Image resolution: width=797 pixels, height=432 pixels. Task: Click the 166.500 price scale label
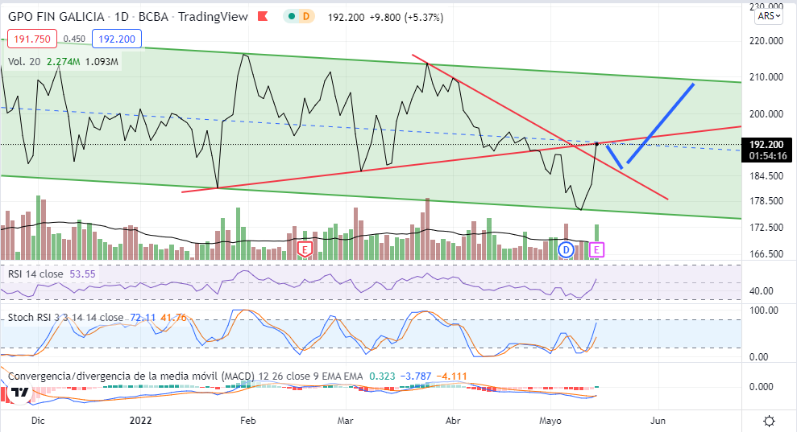(766, 254)
